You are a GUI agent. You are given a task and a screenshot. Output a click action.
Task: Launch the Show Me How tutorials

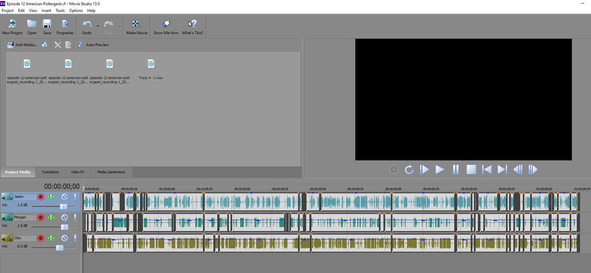pyautogui.click(x=166, y=27)
